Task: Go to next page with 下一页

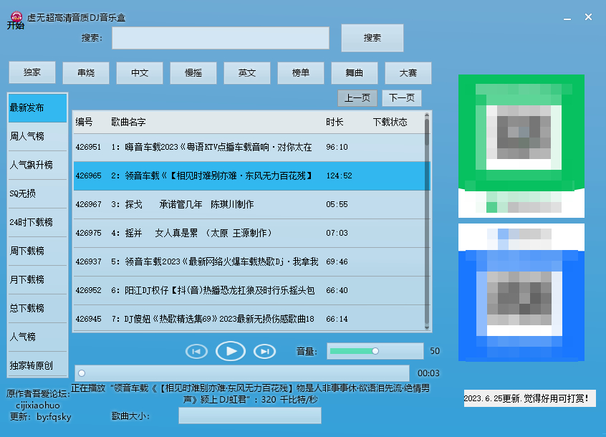Action: 402,98
